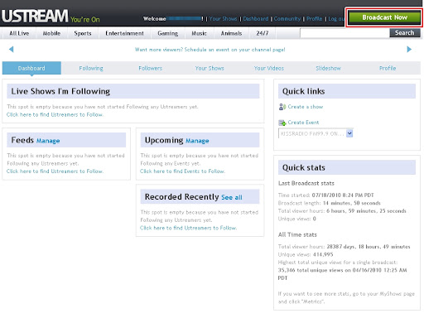Image resolution: width=424 pixels, height=323 pixels.
Task: Open the Gaming category menu item
Action: pyautogui.click(x=167, y=33)
